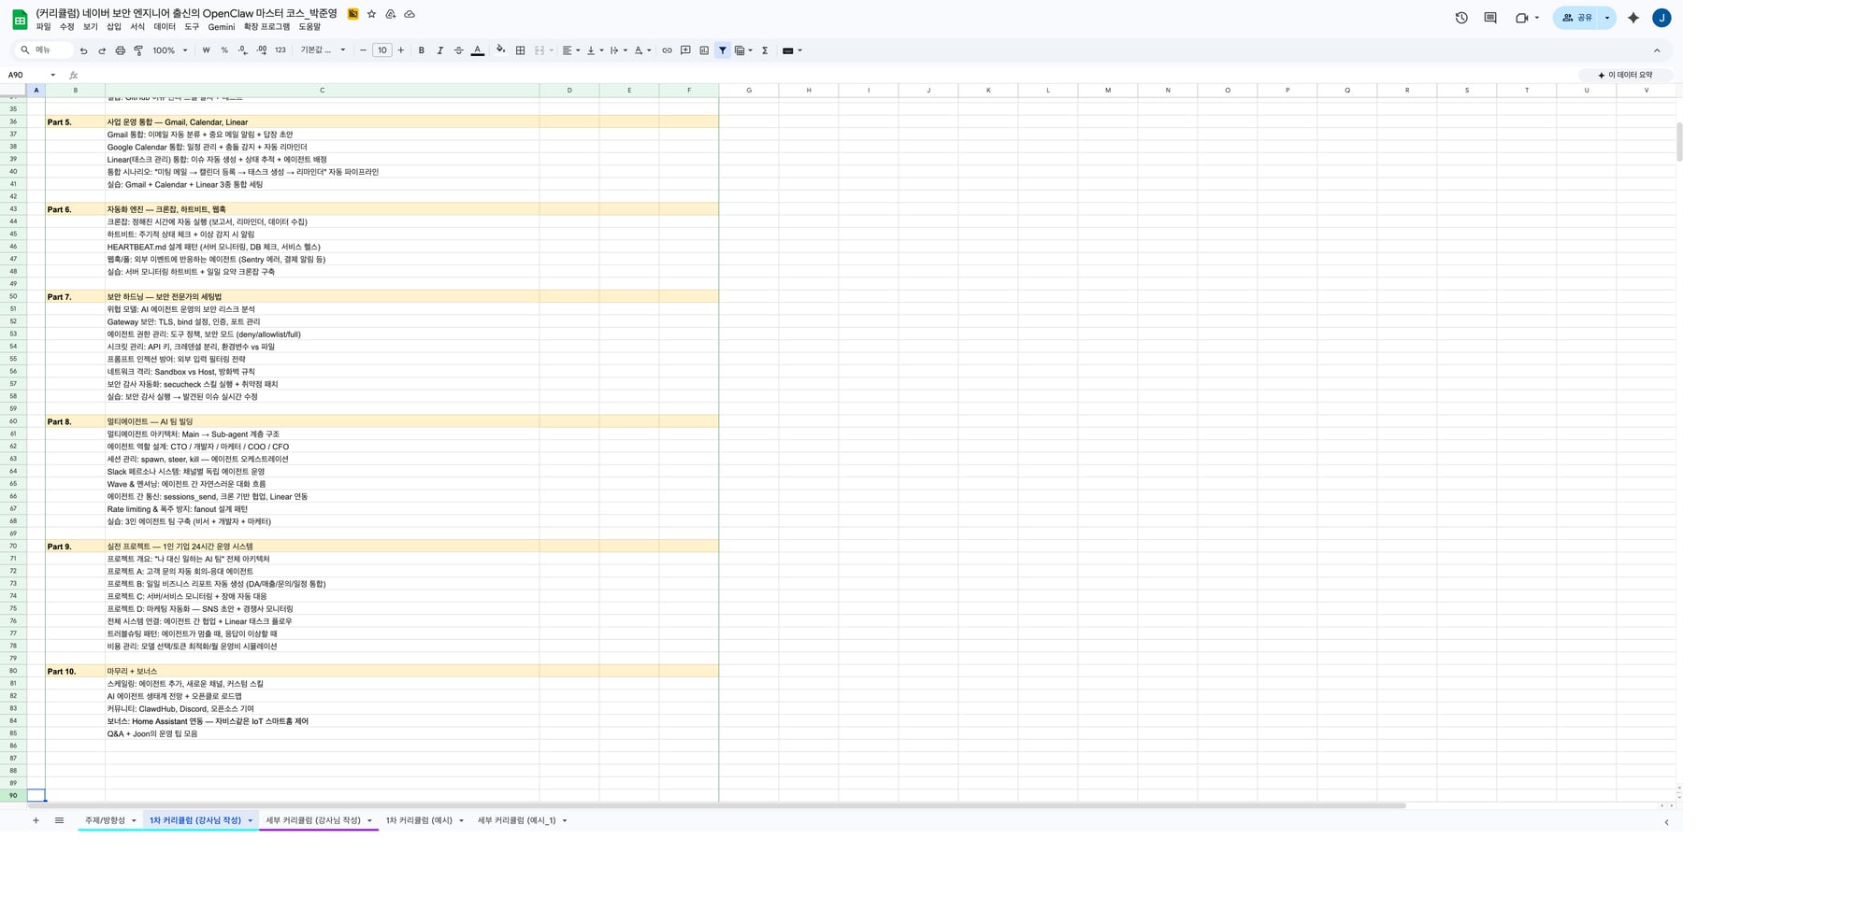This screenshot has width=1870, height=924.
Task: Open the font family dropdown
Action: point(323,50)
